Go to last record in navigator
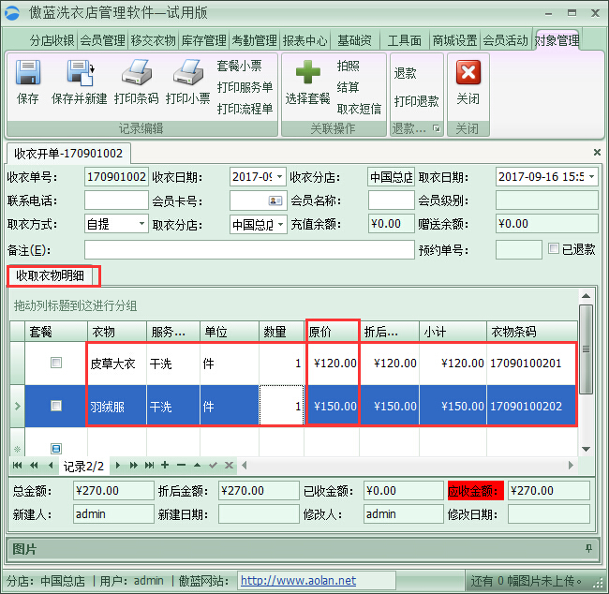 coord(150,465)
